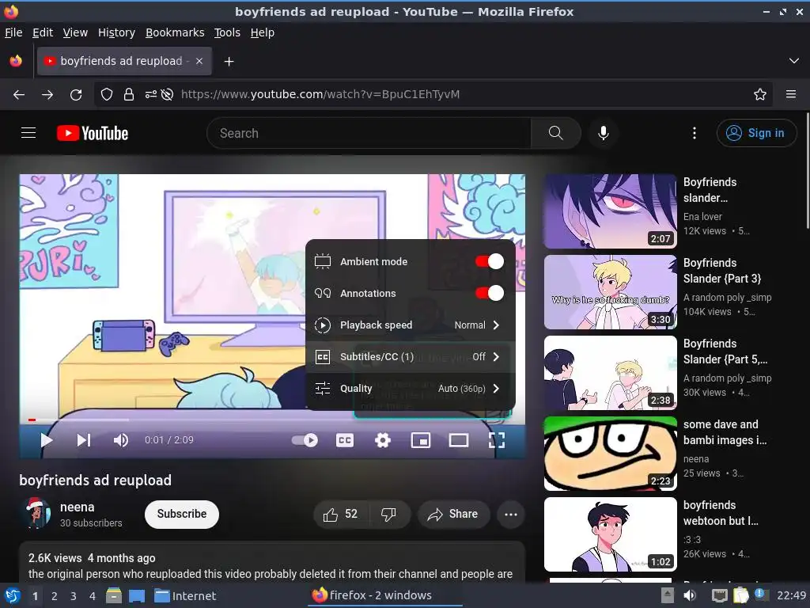This screenshot has height=608, width=810.
Task: Disable the Annotations switch
Action: click(x=489, y=293)
